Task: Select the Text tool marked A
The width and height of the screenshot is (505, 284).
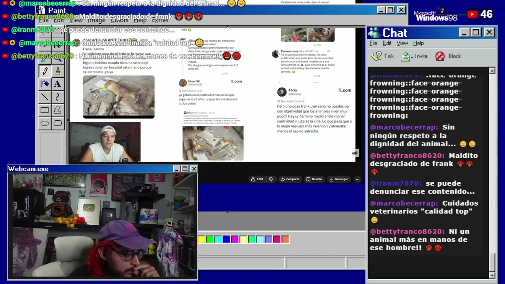Action: click(x=58, y=84)
